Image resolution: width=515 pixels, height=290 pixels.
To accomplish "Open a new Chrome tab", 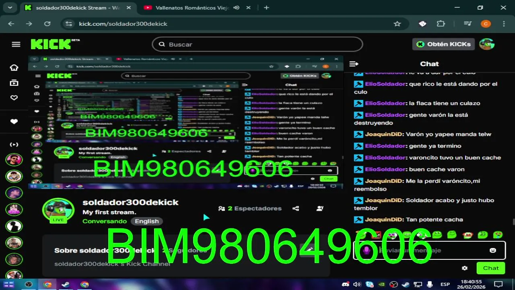I will 266,8.
